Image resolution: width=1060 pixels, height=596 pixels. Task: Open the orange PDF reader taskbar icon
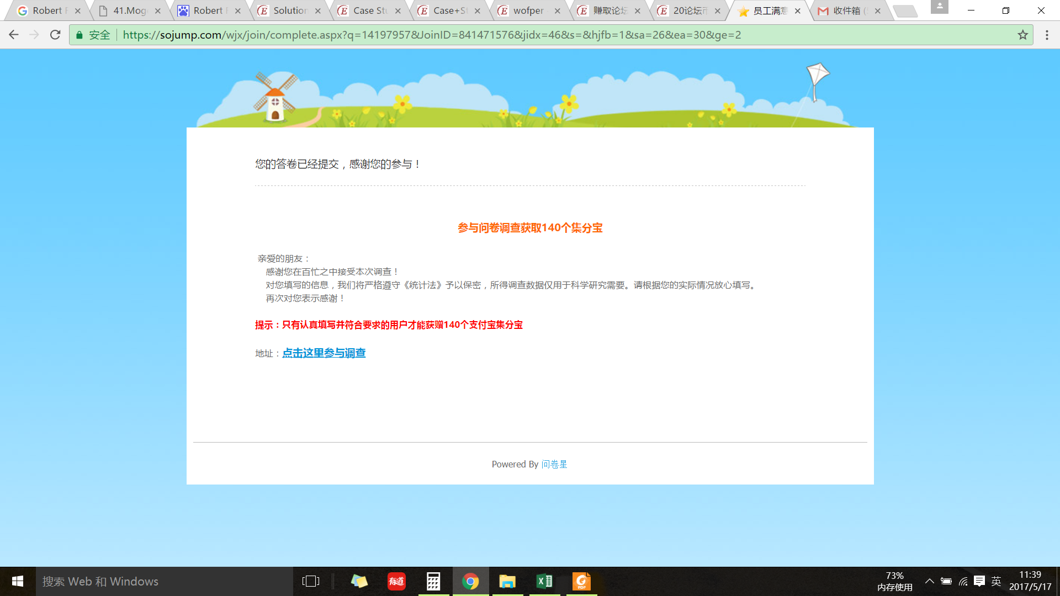(x=581, y=581)
